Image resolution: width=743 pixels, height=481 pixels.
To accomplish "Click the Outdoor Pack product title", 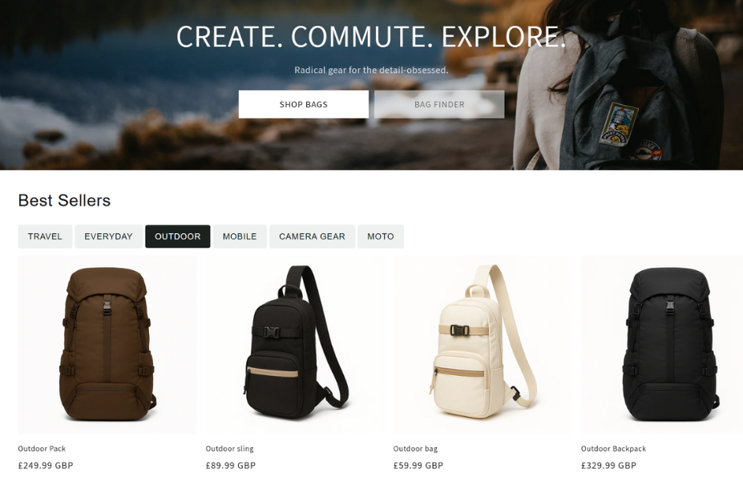I will pos(42,448).
